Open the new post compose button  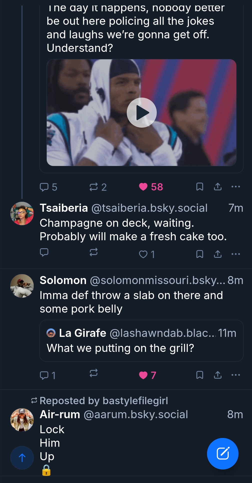pyautogui.click(x=222, y=453)
